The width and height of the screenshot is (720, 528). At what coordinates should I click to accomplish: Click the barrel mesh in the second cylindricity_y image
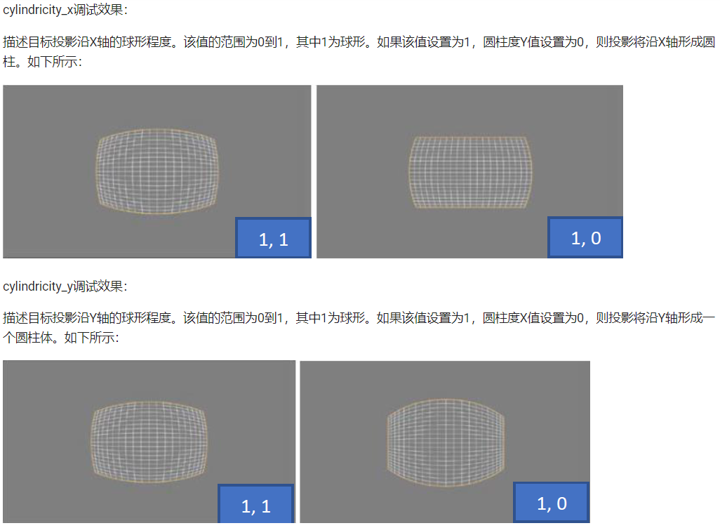[x=445, y=442]
